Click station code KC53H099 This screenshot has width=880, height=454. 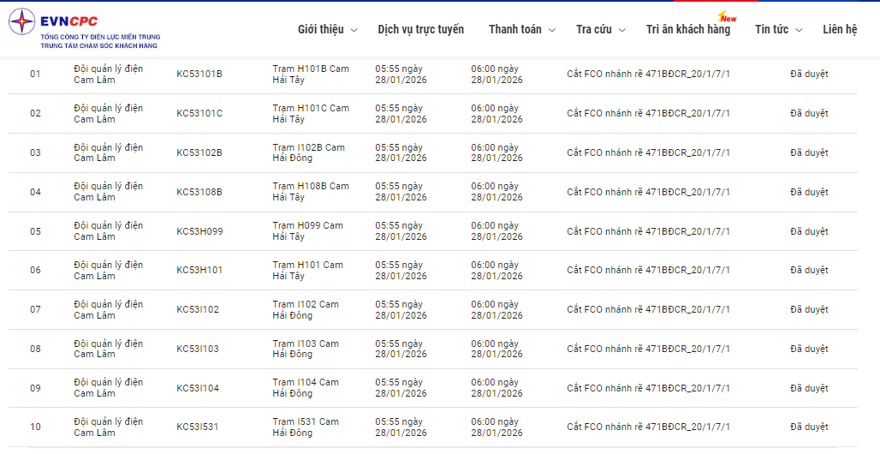point(199,231)
